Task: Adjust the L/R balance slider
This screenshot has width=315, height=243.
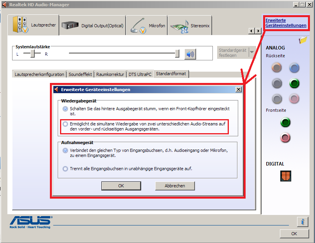Action: click(x=32, y=53)
